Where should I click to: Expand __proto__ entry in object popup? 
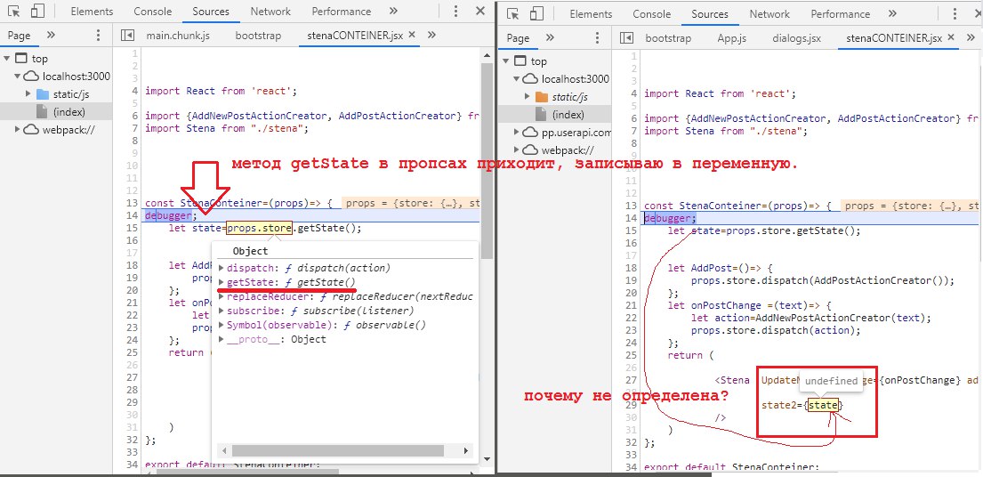(x=222, y=339)
